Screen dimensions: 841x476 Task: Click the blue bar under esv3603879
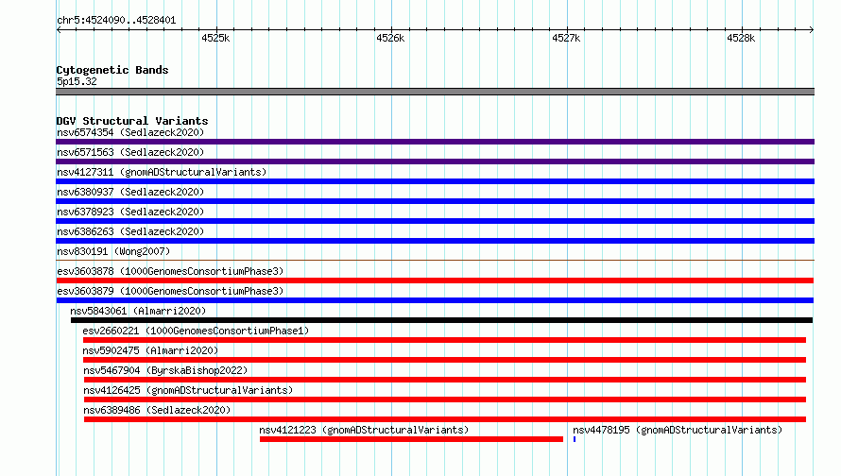coord(435,300)
